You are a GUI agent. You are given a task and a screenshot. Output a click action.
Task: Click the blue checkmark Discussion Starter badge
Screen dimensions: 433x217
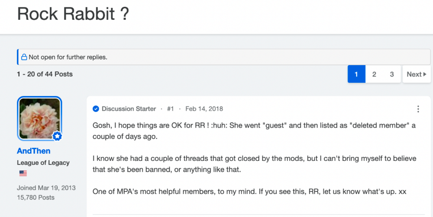96,109
